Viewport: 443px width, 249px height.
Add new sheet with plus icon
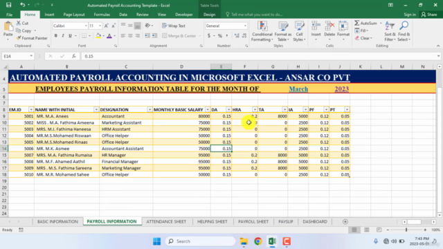pos(345,222)
